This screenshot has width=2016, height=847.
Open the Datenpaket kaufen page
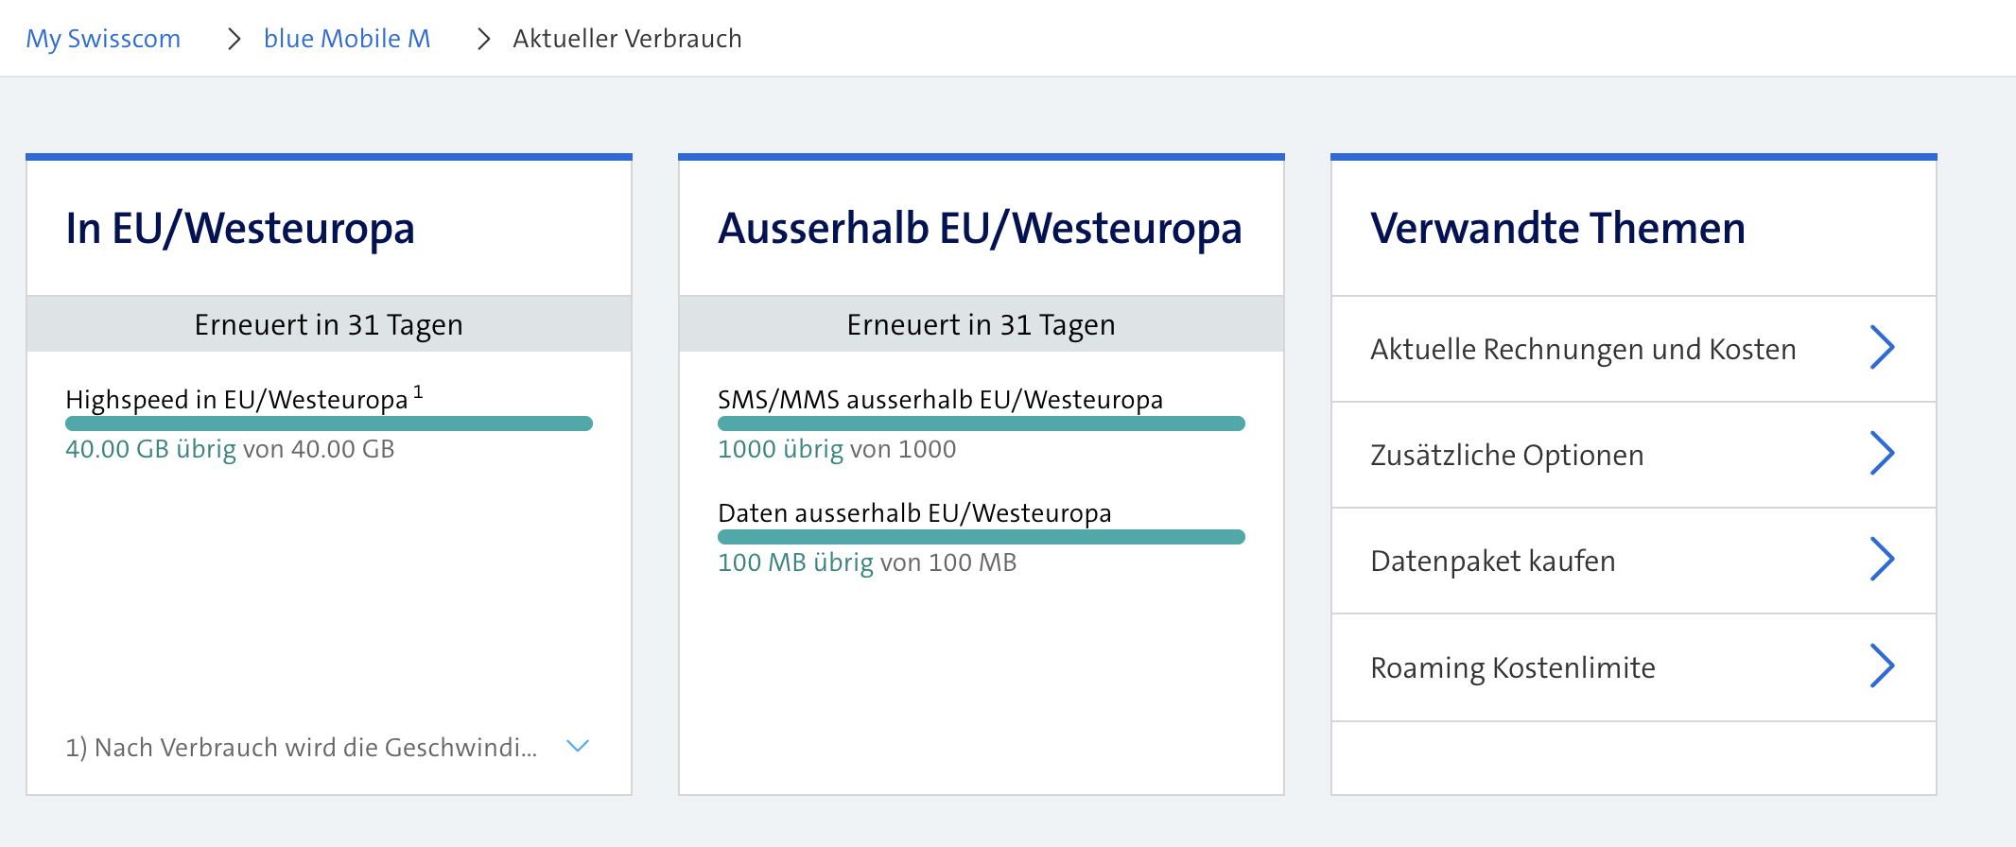coord(1492,561)
